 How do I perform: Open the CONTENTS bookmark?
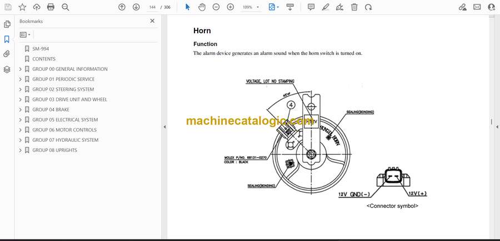tap(44, 59)
